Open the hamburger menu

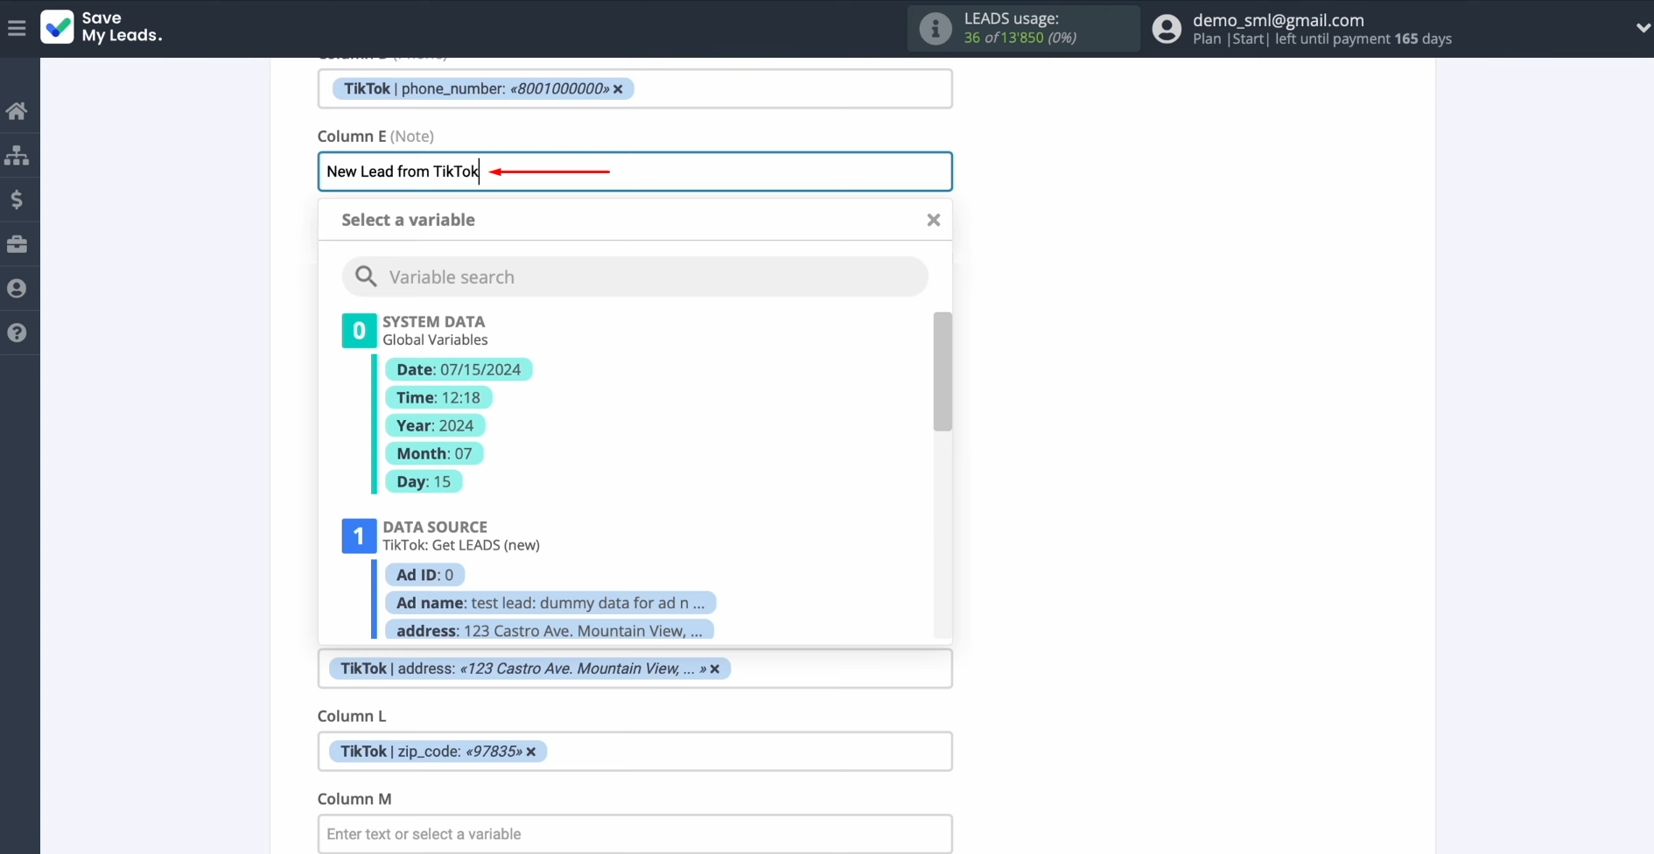click(17, 28)
